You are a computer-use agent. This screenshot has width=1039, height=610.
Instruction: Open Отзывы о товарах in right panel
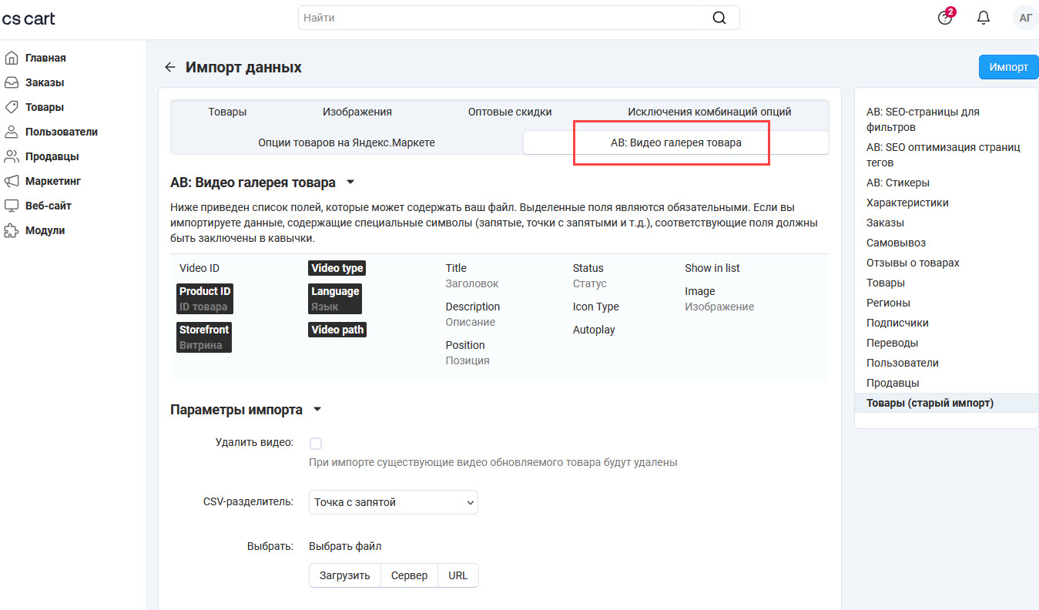point(913,263)
